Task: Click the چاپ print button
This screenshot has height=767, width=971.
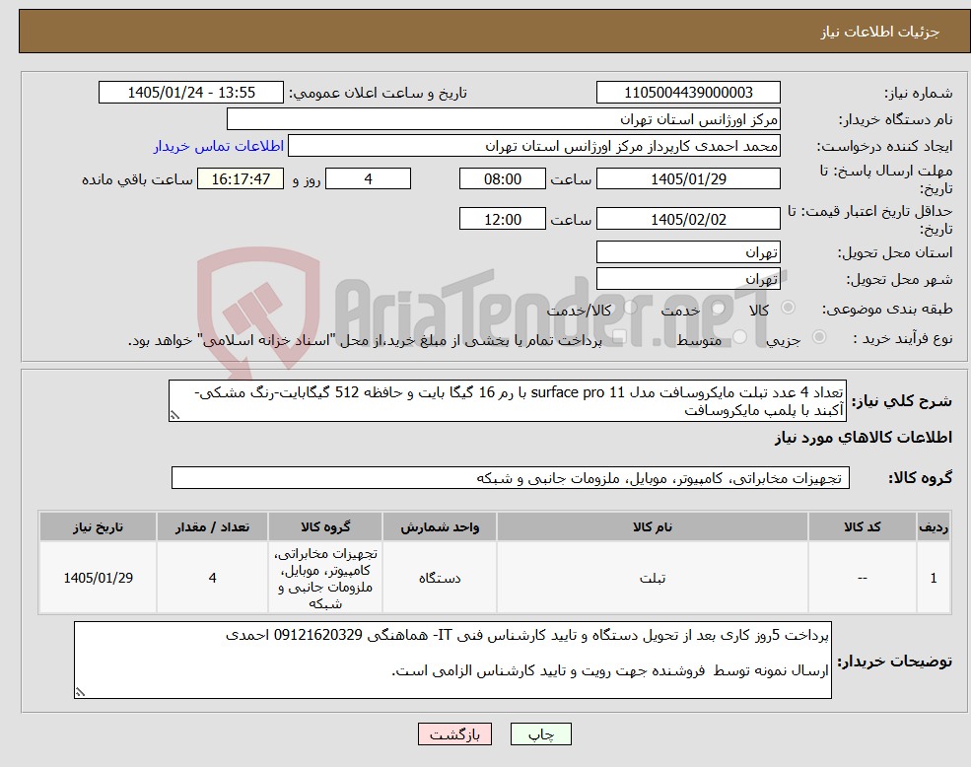Action: point(540,734)
